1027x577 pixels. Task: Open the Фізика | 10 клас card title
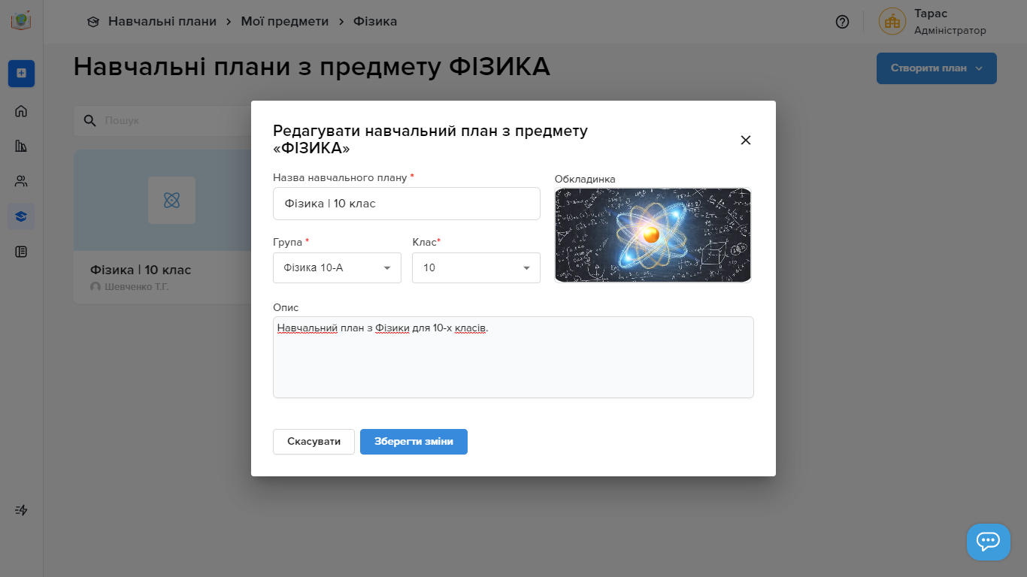coord(141,270)
